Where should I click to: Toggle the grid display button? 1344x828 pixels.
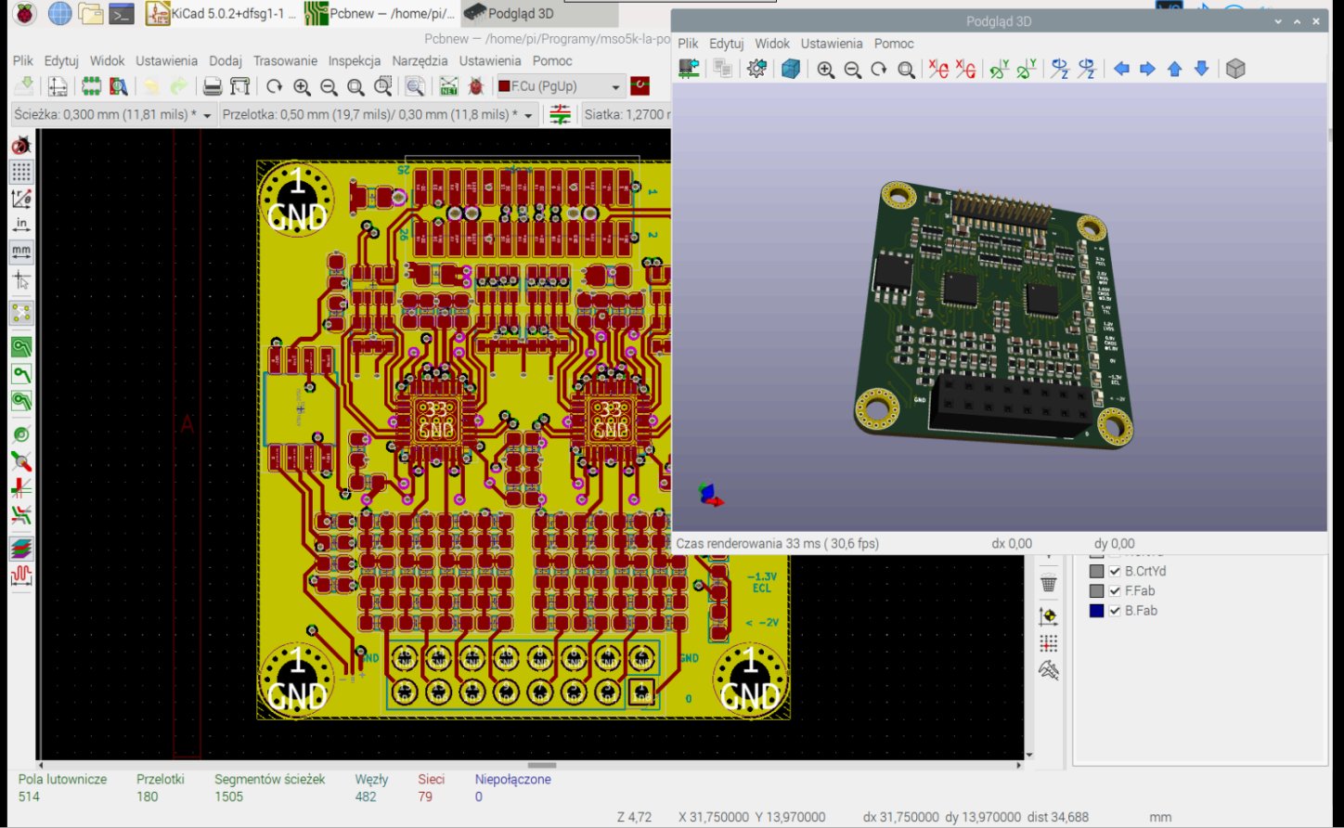point(20,172)
